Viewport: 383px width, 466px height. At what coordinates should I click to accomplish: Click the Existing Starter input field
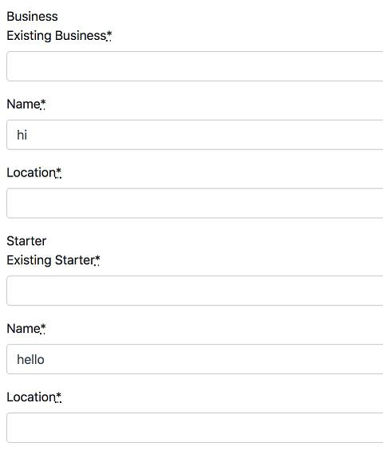point(195,290)
